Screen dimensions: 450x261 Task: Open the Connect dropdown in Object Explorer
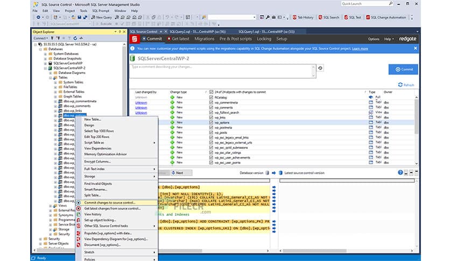(40, 38)
